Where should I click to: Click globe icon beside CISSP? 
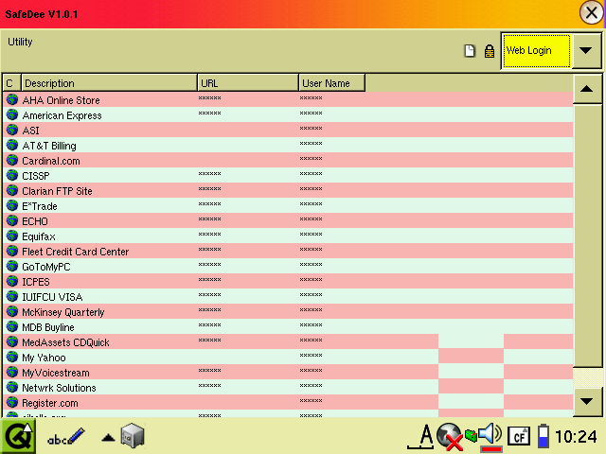(x=12, y=175)
